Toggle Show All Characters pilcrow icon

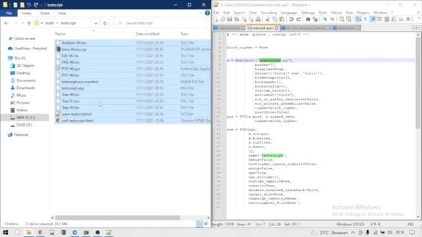(x=365, y=19)
